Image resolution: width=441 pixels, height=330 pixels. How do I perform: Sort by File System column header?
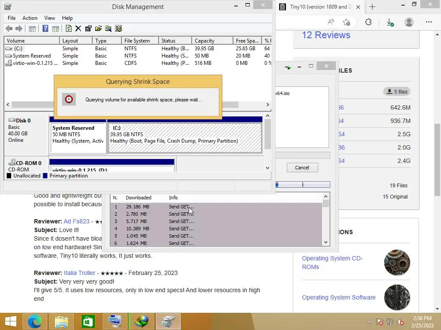140,41
